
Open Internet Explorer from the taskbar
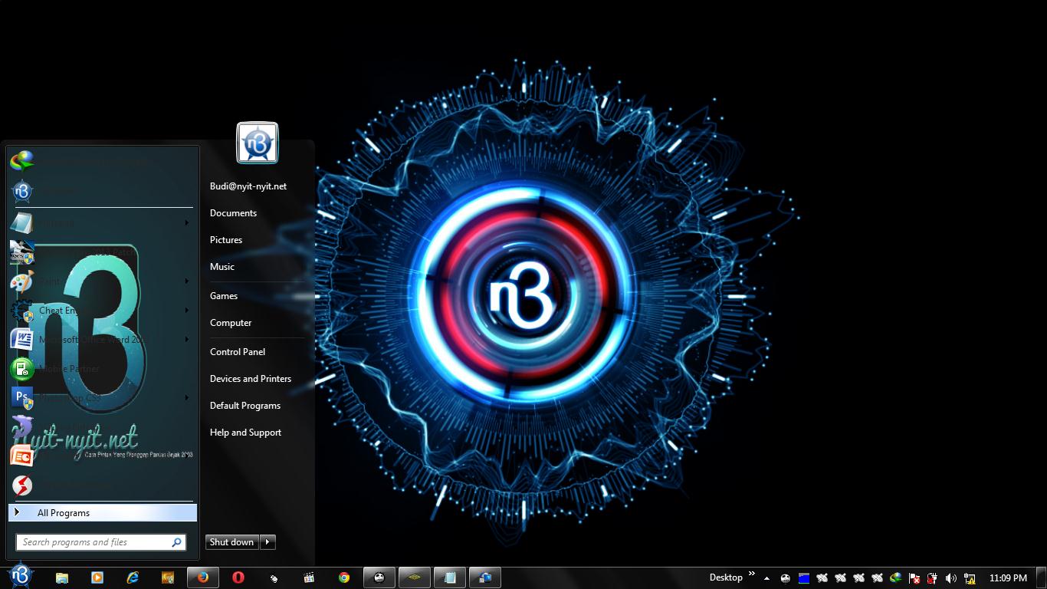(x=133, y=577)
